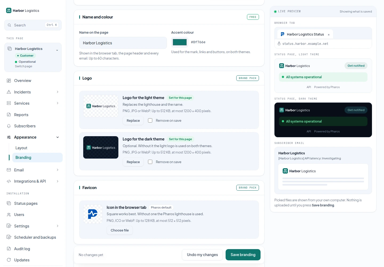Click the Scheduler and backups icon

click(9, 237)
